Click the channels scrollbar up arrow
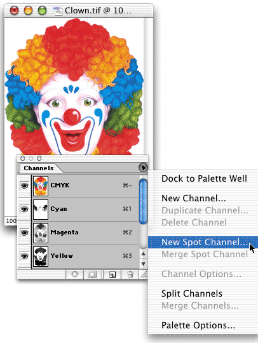This screenshot has width=258, height=343. [x=144, y=253]
